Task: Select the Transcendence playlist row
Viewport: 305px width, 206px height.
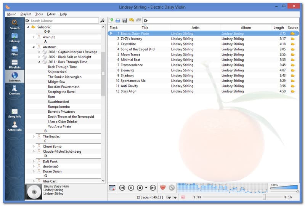Action: point(203,65)
